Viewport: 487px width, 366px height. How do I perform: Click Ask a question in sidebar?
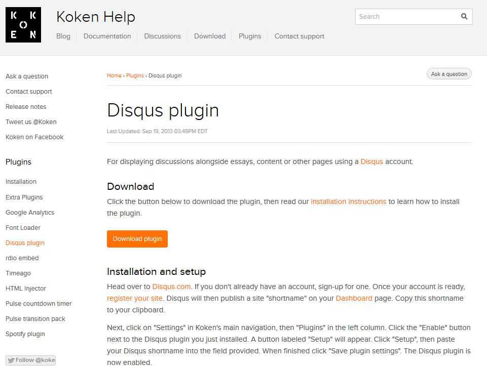27,76
